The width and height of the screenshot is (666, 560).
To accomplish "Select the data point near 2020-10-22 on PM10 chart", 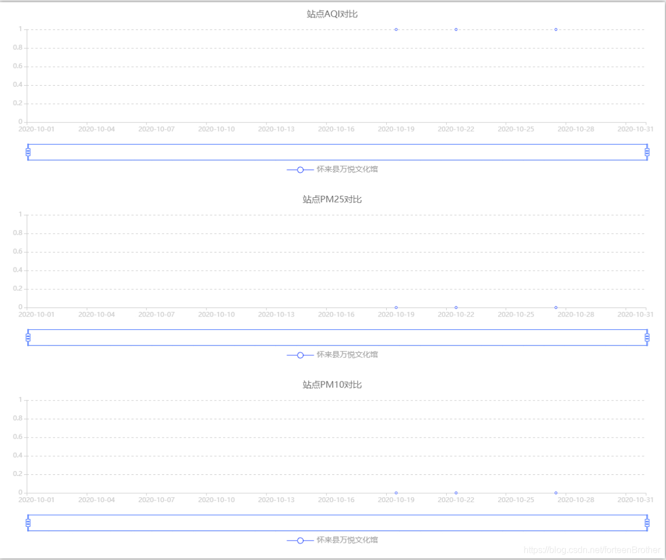I will coord(456,492).
